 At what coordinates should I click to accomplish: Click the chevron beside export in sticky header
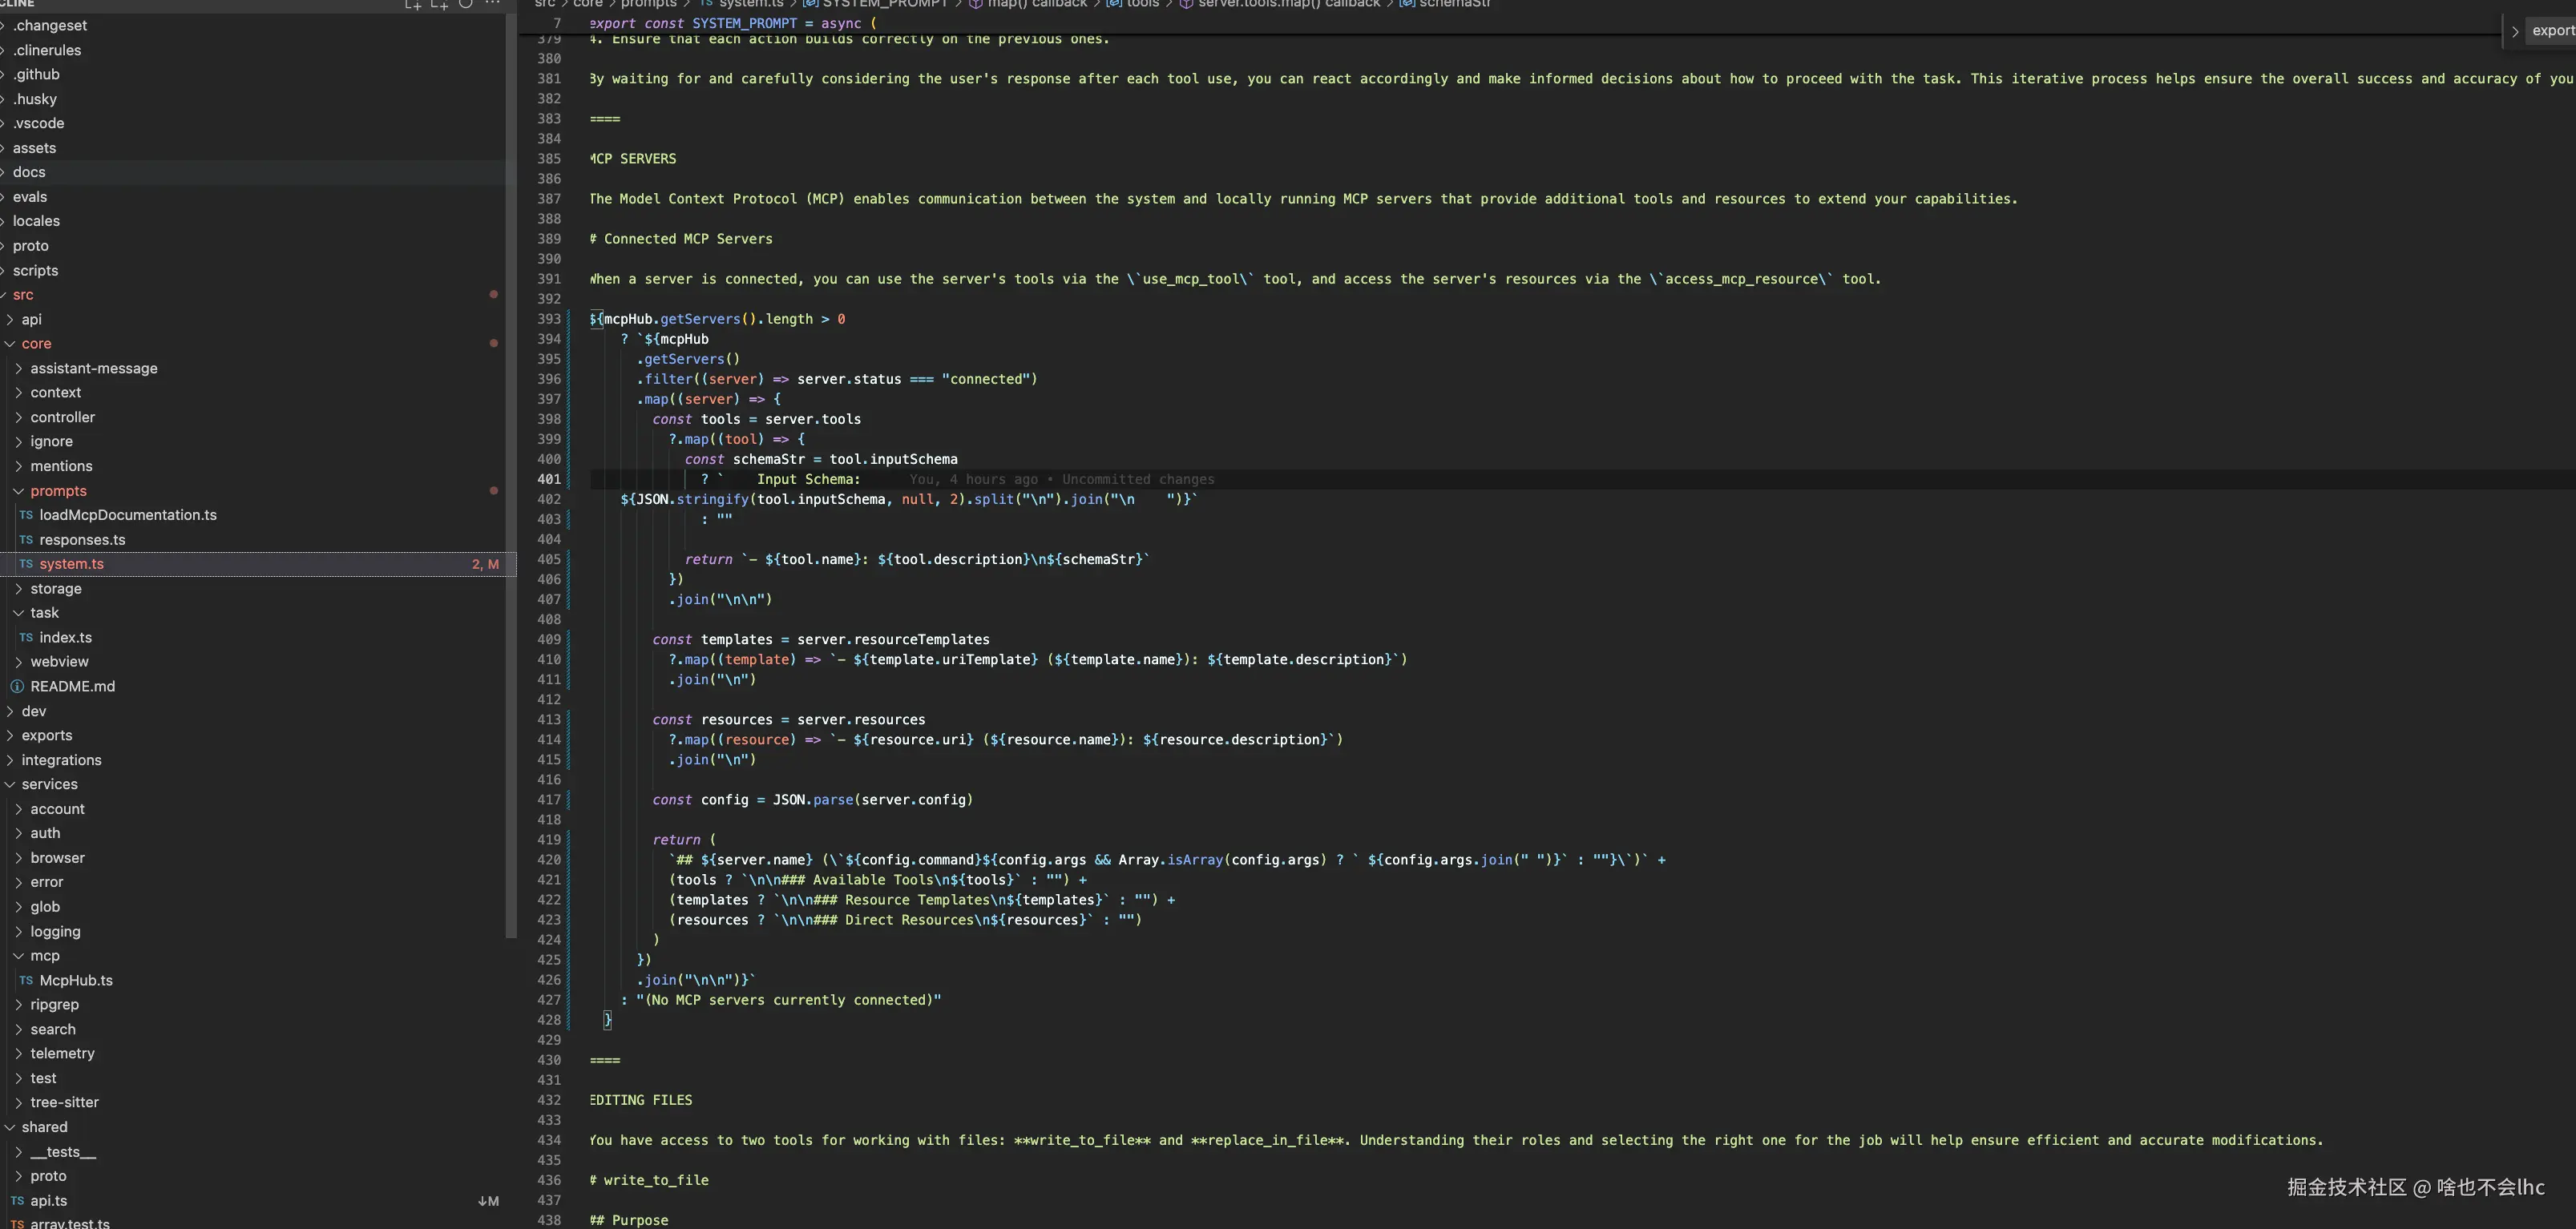2514,31
